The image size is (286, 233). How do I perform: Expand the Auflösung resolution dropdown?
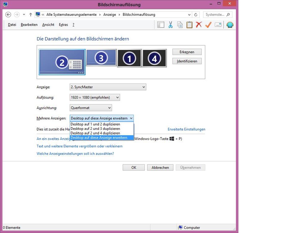95,97
